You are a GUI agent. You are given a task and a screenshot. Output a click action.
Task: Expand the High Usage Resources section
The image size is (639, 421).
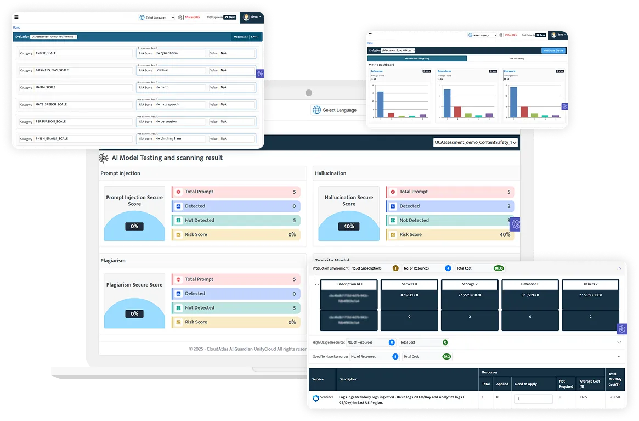click(x=619, y=343)
